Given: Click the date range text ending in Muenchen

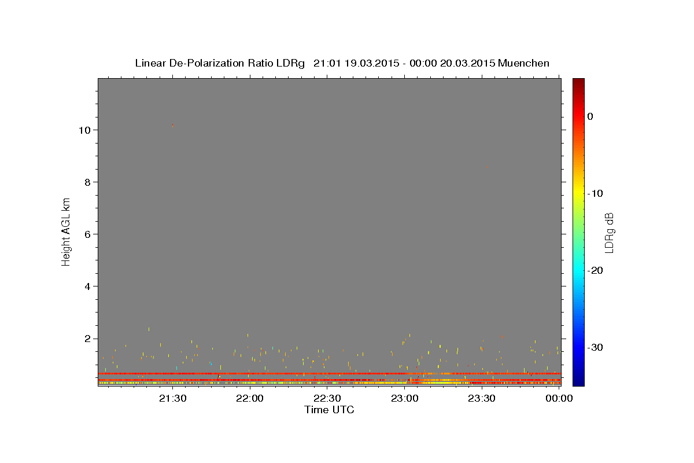Looking at the screenshot, I should [x=431, y=63].
